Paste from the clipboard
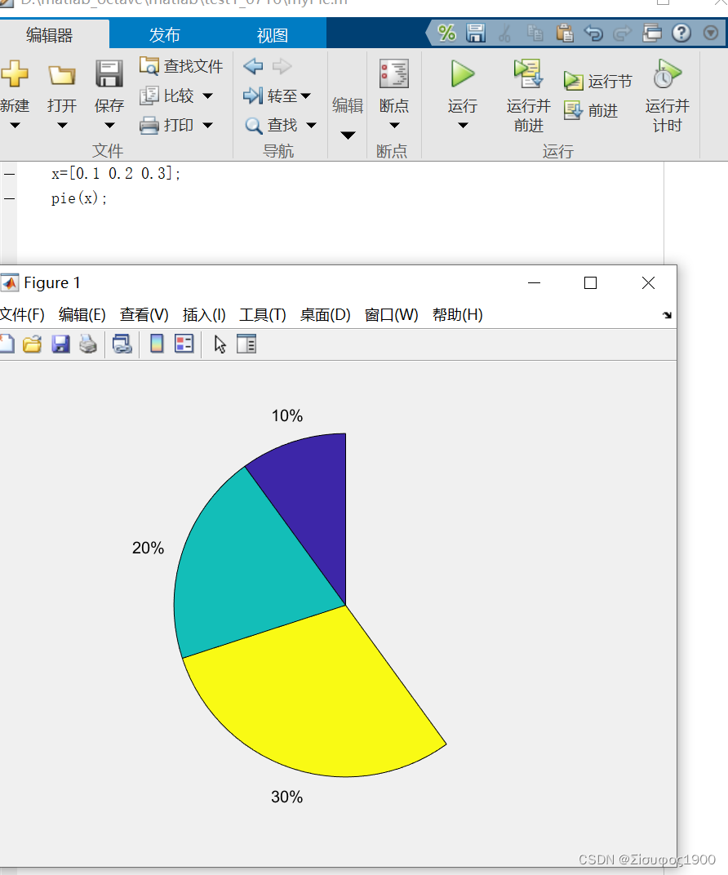Image resolution: width=728 pixels, height=875 pixels. point(563,33)
